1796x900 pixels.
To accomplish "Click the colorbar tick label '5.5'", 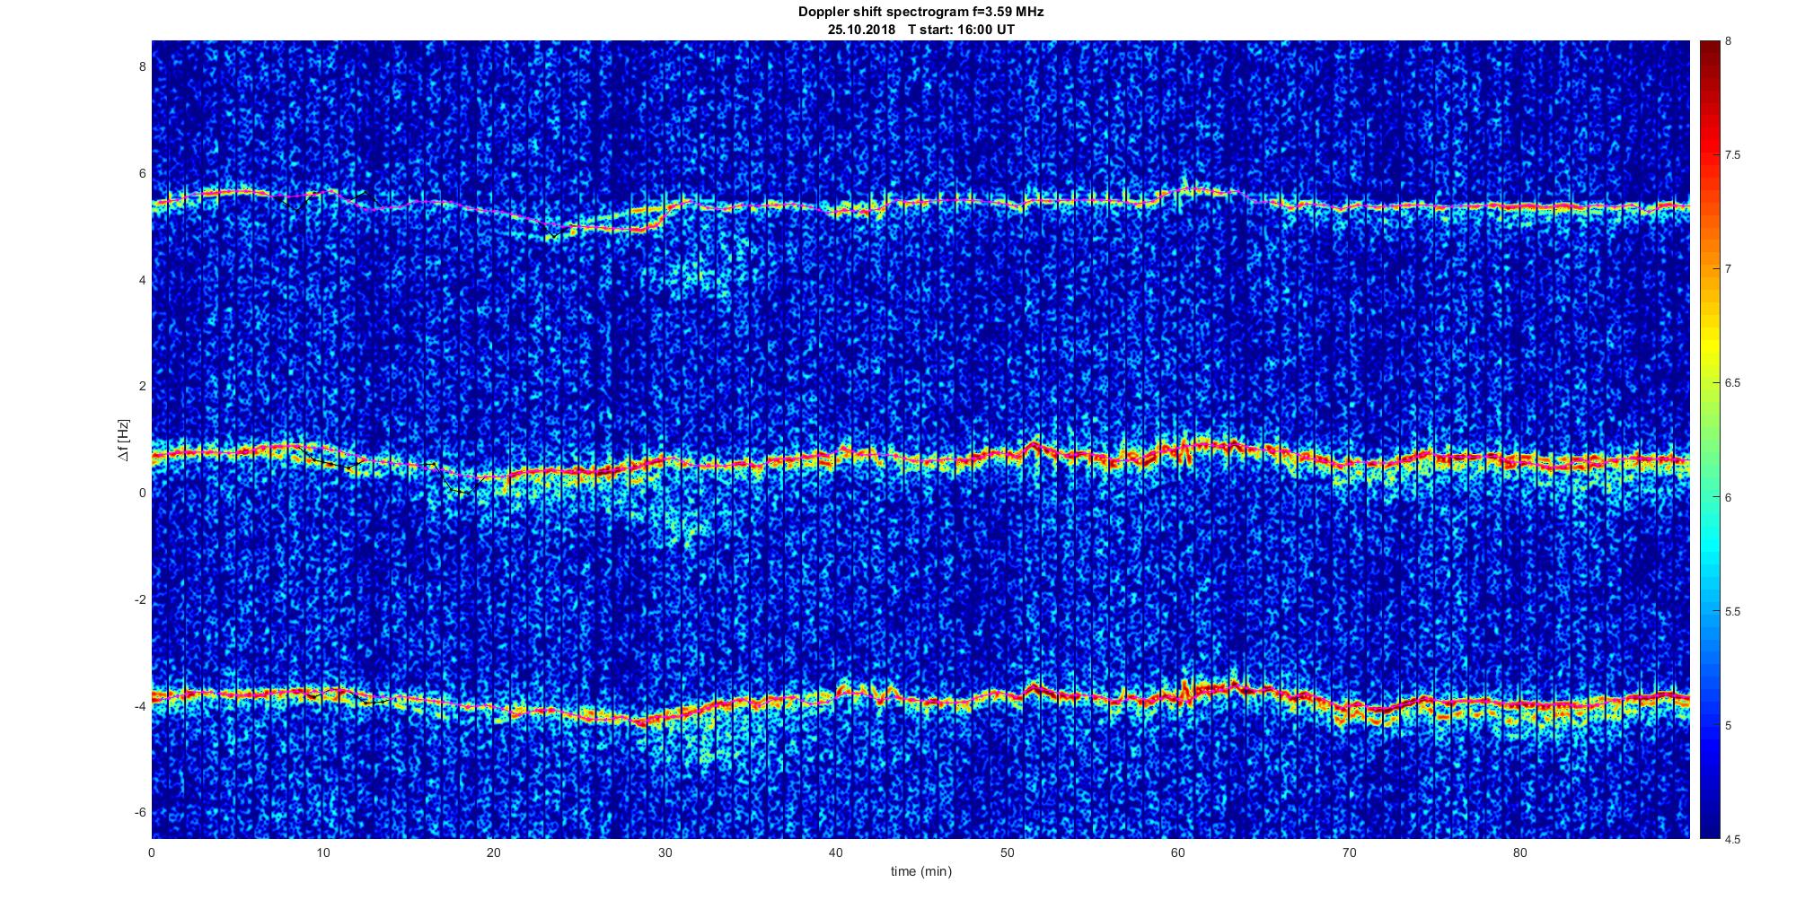I will (1732, 611).
